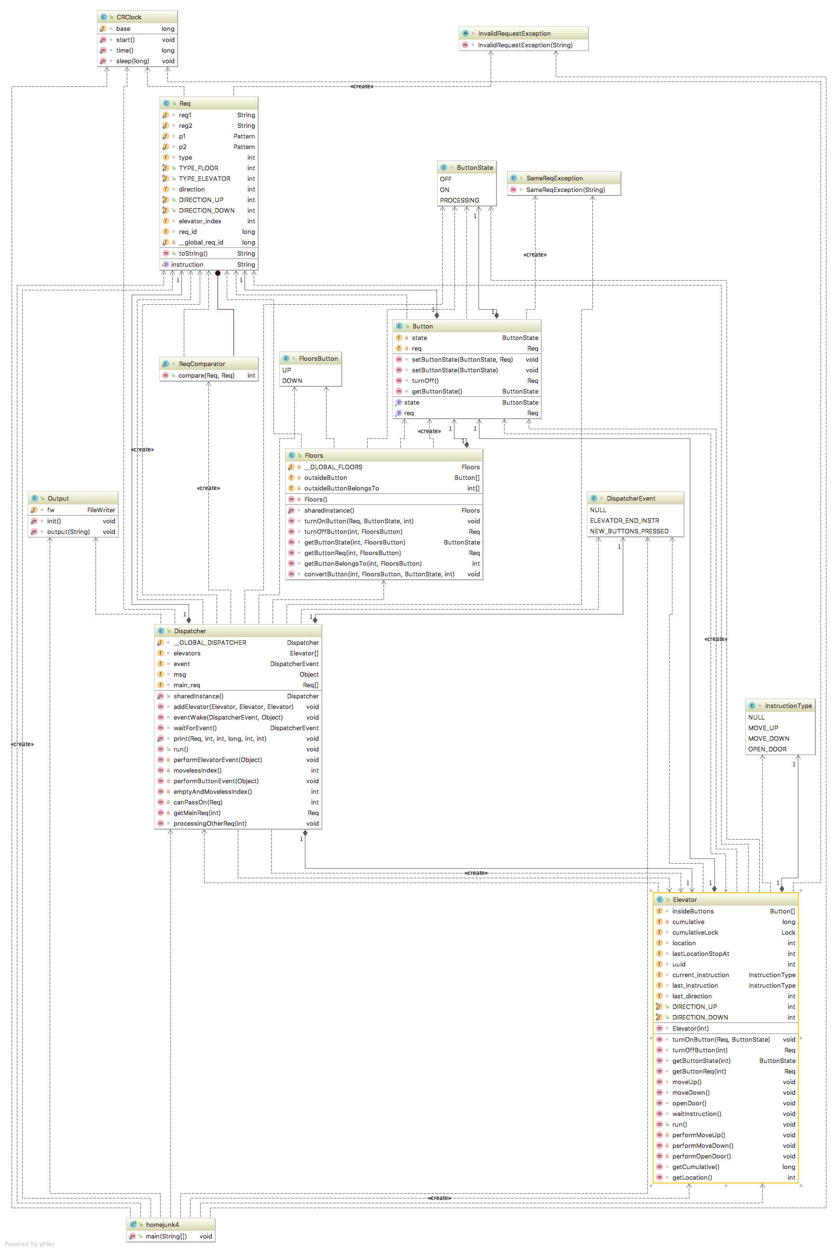Click the waitInstruction() method row
The width and height of the screenshot is (836, 1252).
(726, 1114)
